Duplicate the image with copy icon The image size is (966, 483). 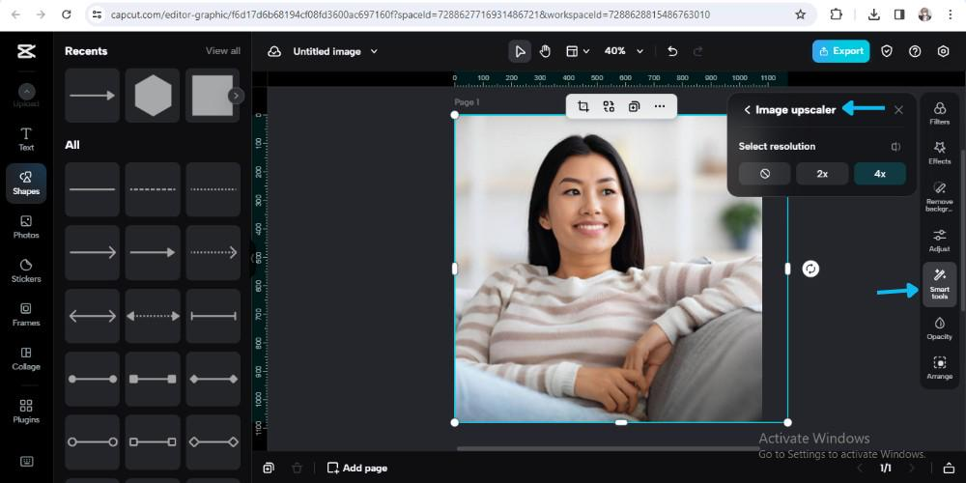634,106
